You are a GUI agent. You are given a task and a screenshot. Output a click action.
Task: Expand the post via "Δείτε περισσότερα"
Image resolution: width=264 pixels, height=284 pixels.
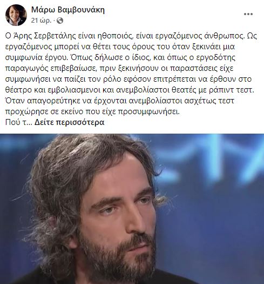click(69, 122)
